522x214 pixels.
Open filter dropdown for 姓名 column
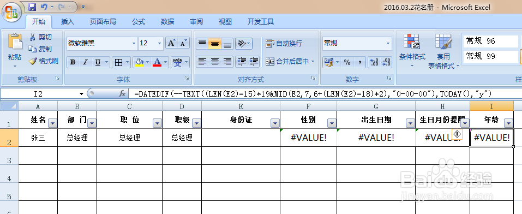click(53, 123)
